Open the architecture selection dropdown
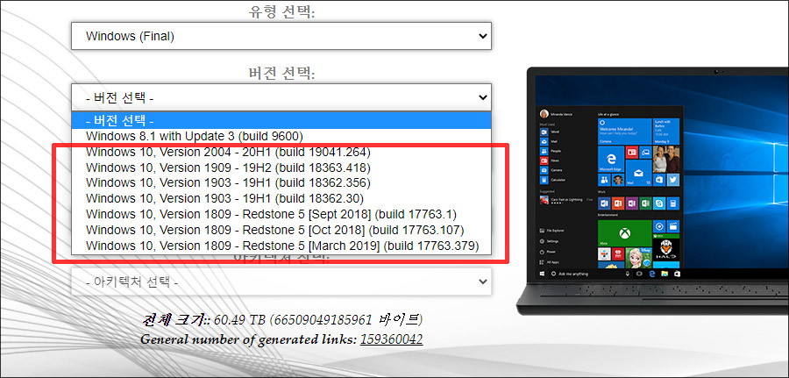 pos(281,282)
